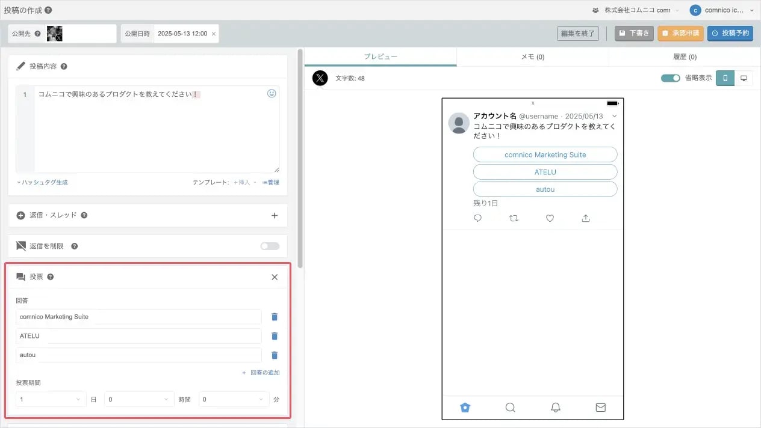This screenshot has height=428, width=761.
Task: Click the share icon in the tweet preview
Action: tap(586, 218)
